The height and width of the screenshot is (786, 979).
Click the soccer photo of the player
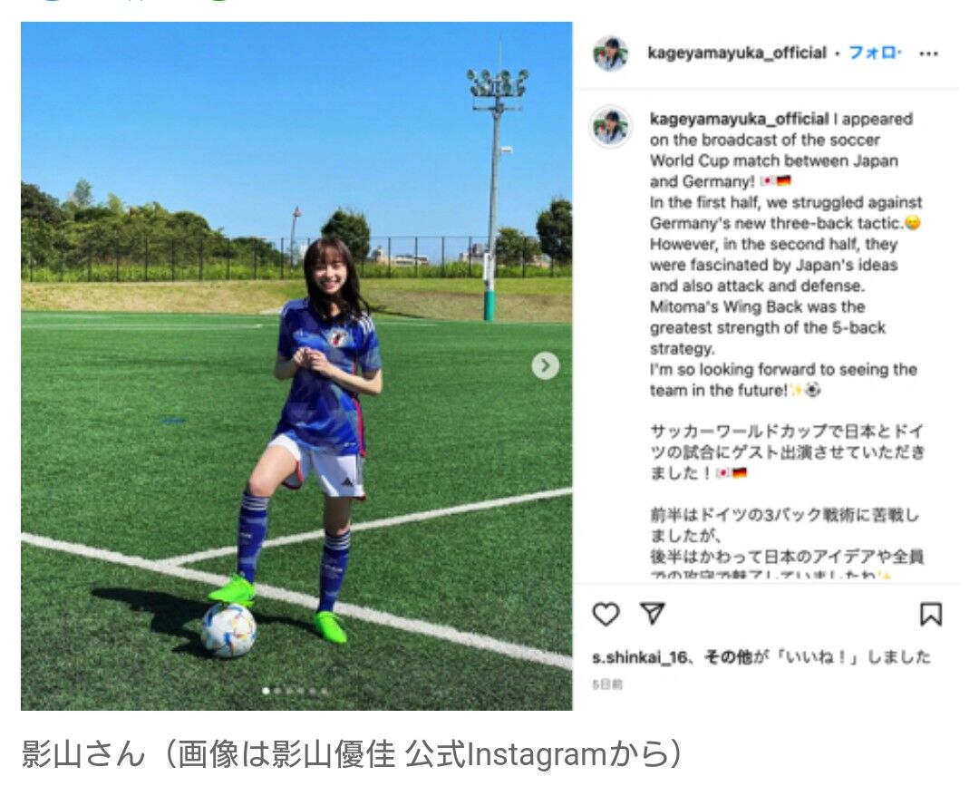pyautogui.click(x=296, y=366)
